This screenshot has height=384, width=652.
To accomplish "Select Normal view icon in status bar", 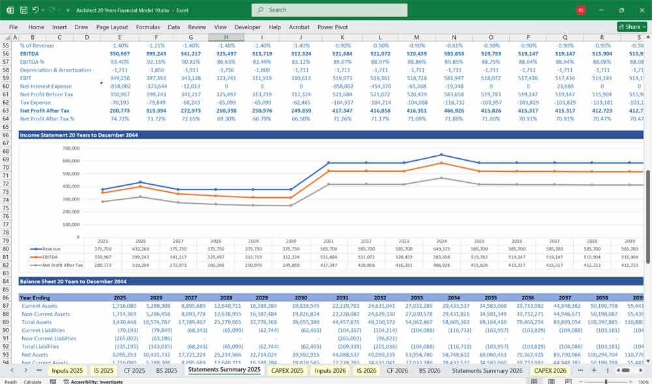I will pyautogui.click(x=534, y=381).
